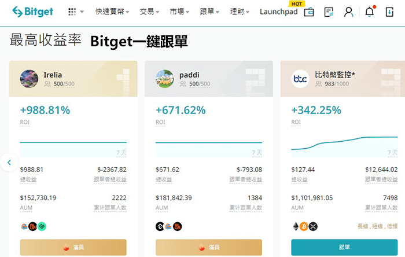405x257 pixels.
Task: Open paddi's avatar thumbnail
Action: point(165,79)
